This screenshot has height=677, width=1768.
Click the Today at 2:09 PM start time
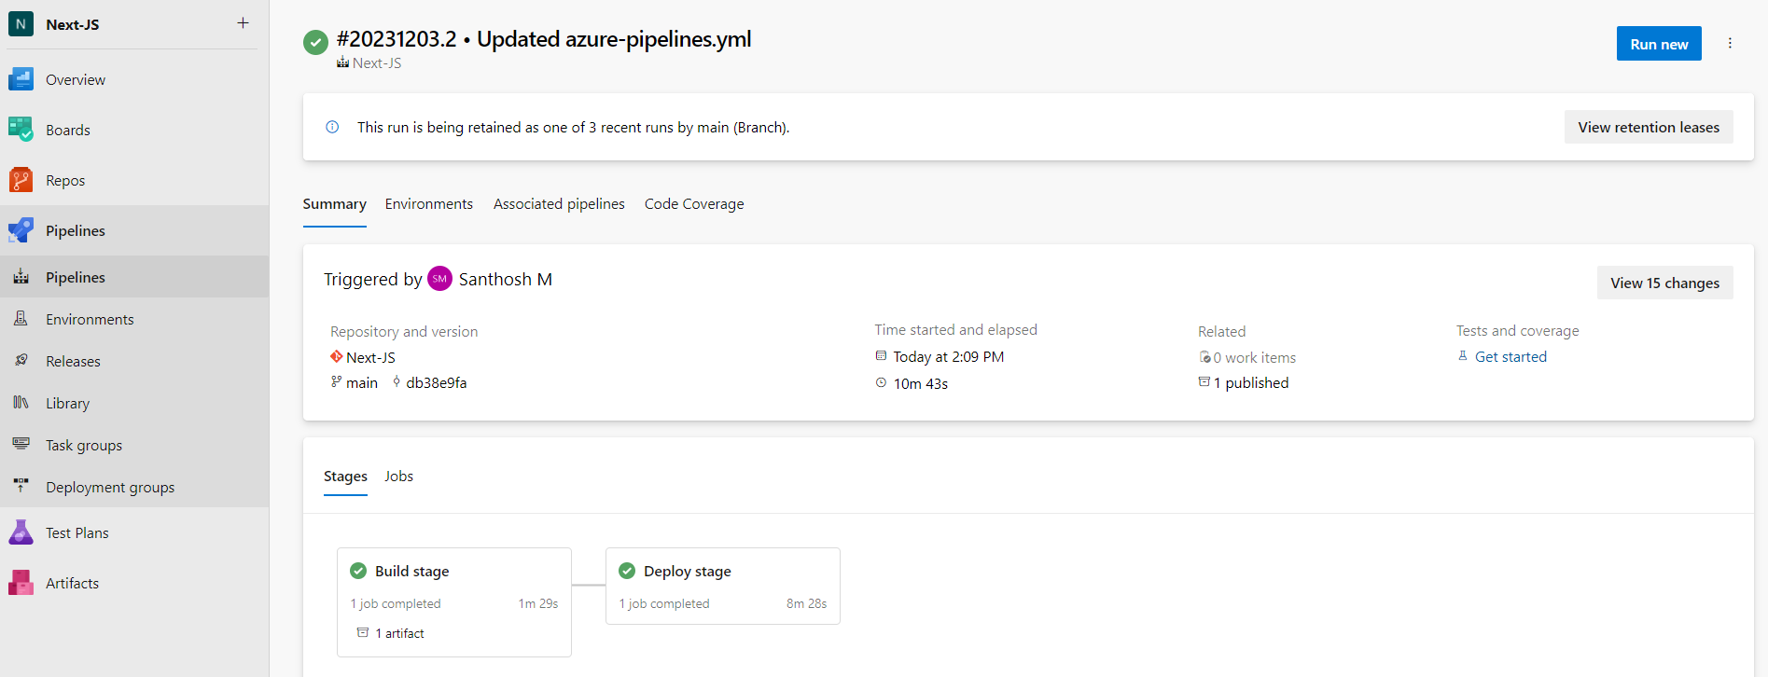(x=948, y=356)
